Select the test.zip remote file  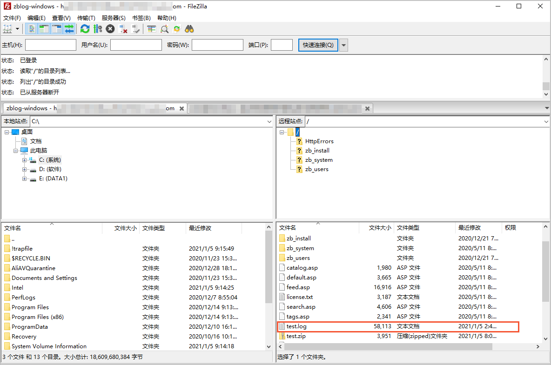pyautogui.click(x=410, y=336)
